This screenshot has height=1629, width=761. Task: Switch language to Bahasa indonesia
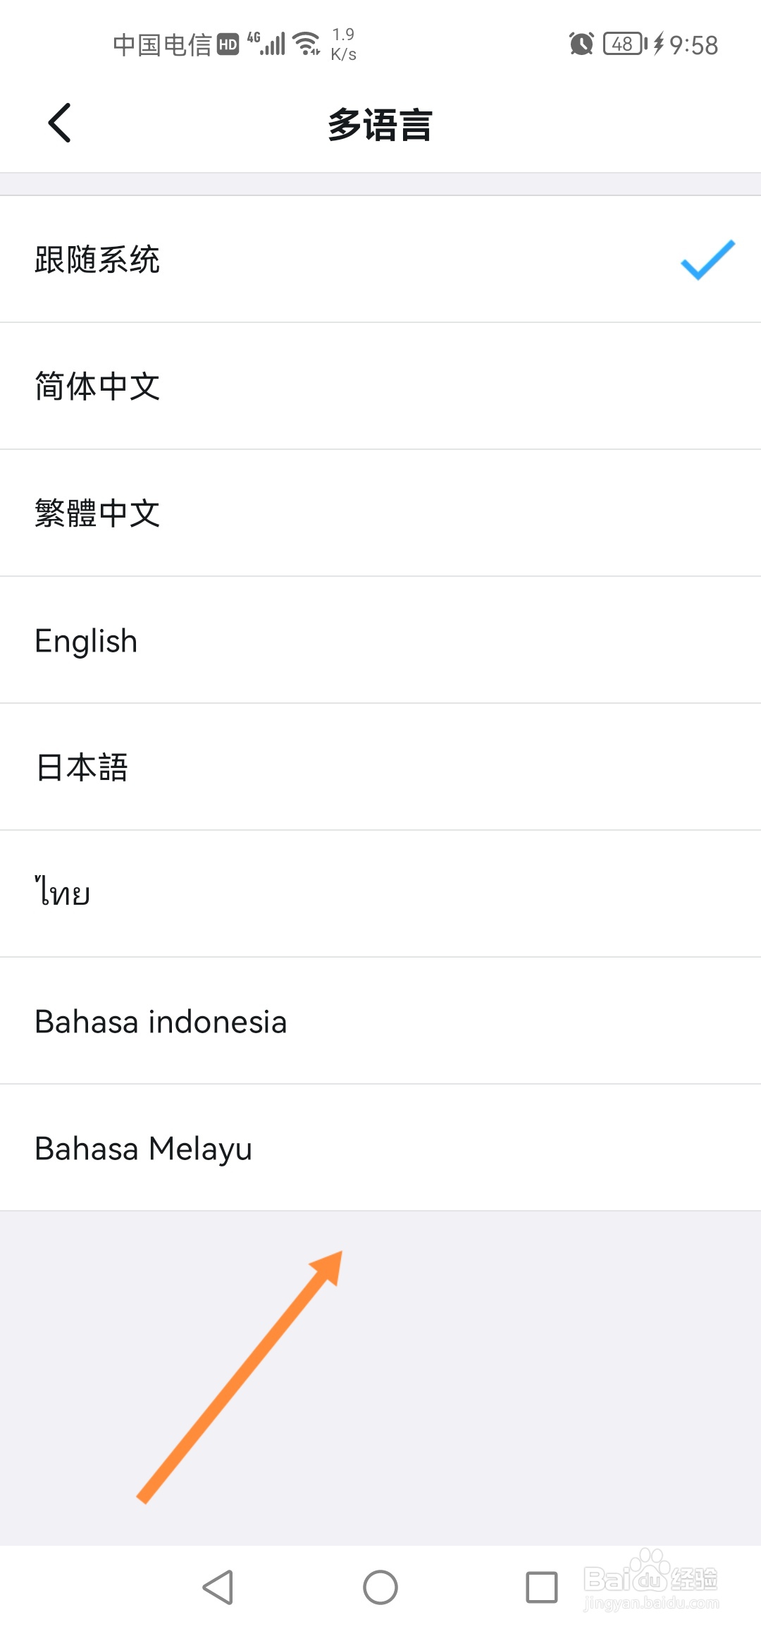[x=161, y=1021]
